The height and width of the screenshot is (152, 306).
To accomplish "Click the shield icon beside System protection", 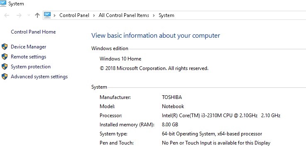I will click(x=5, y=67).
